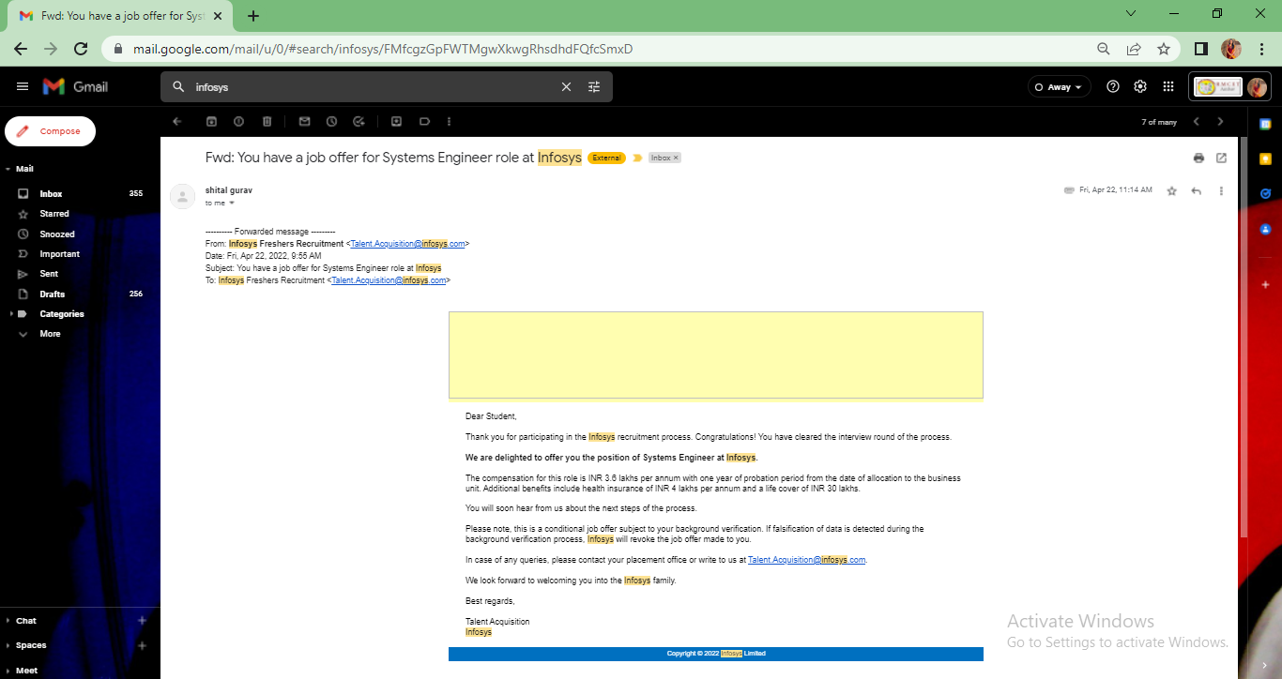The height and width of the screenshot is (679, 1282).
Task: Report this message as spam
Action: [x=238, y=121]
